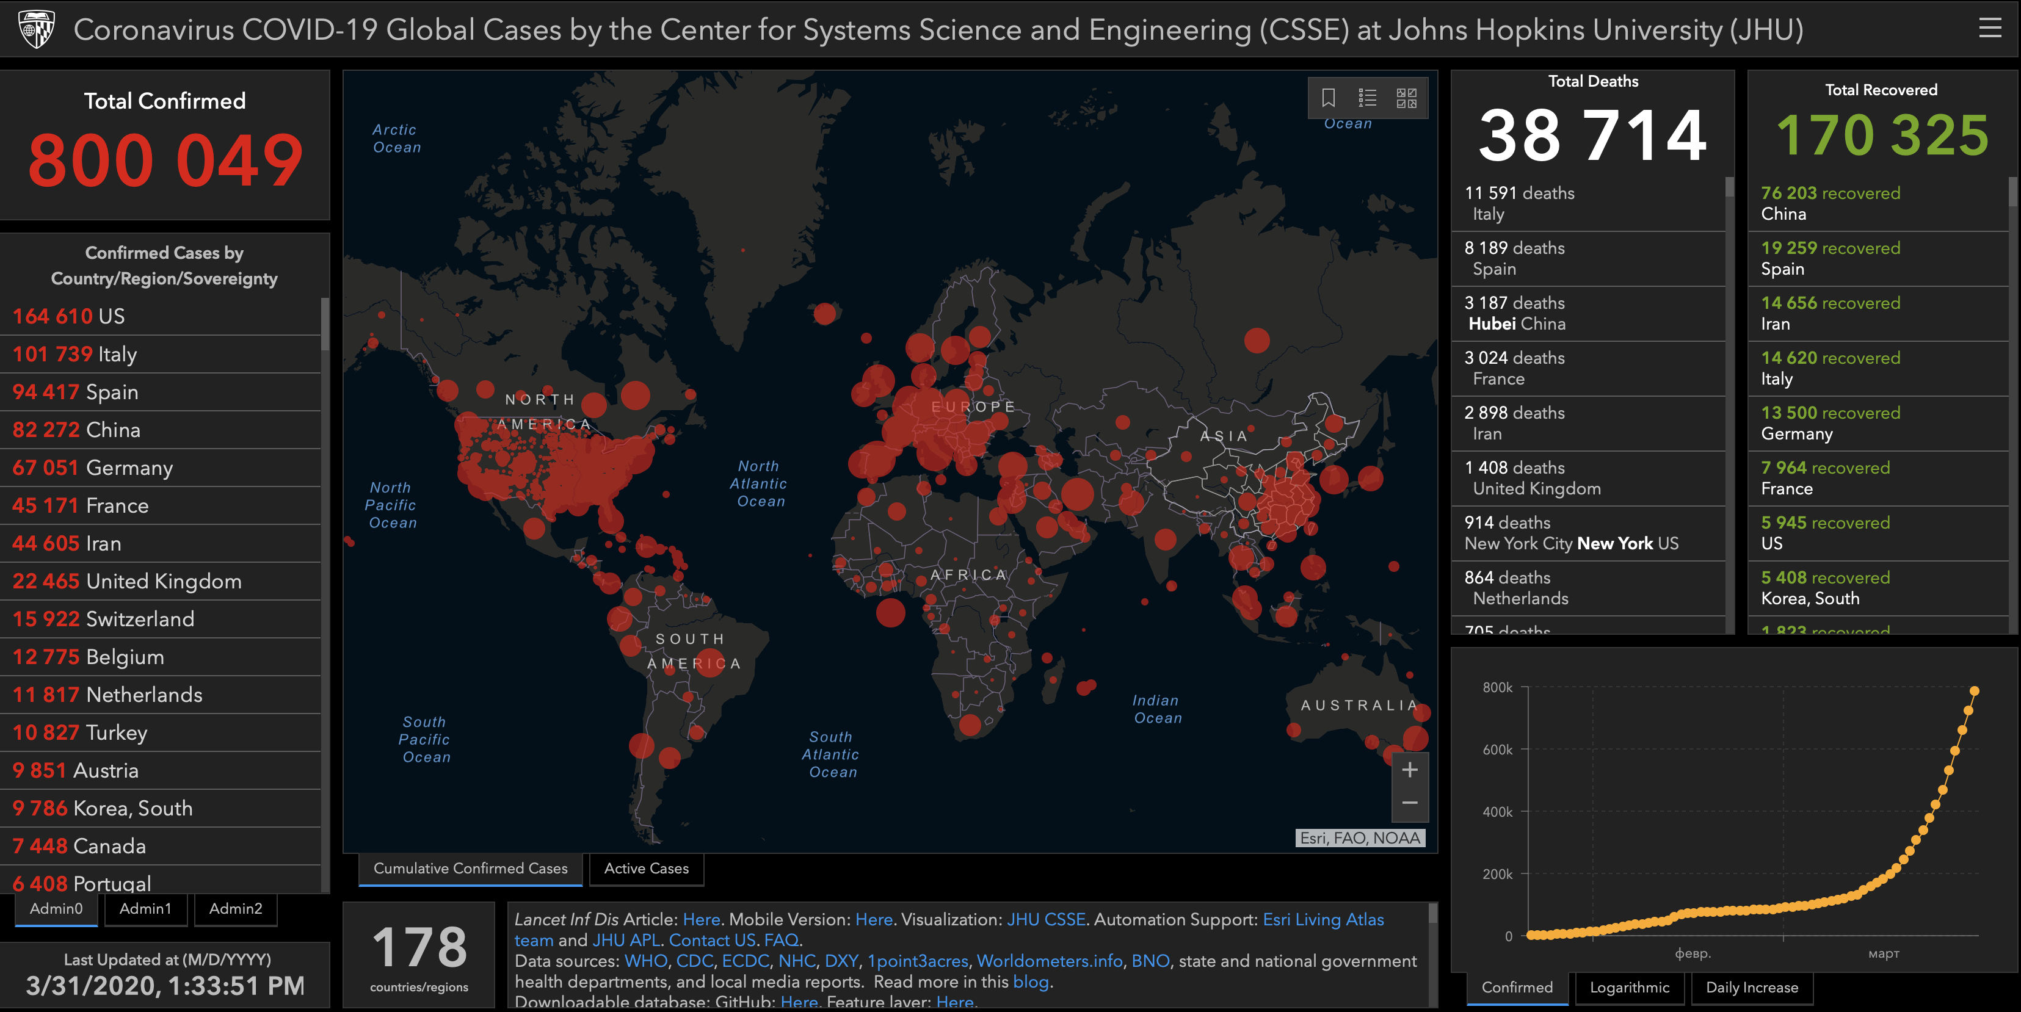
Task: Click the 5 408 recovered Korea, South entry
Action: click(x=1878, y=588)
